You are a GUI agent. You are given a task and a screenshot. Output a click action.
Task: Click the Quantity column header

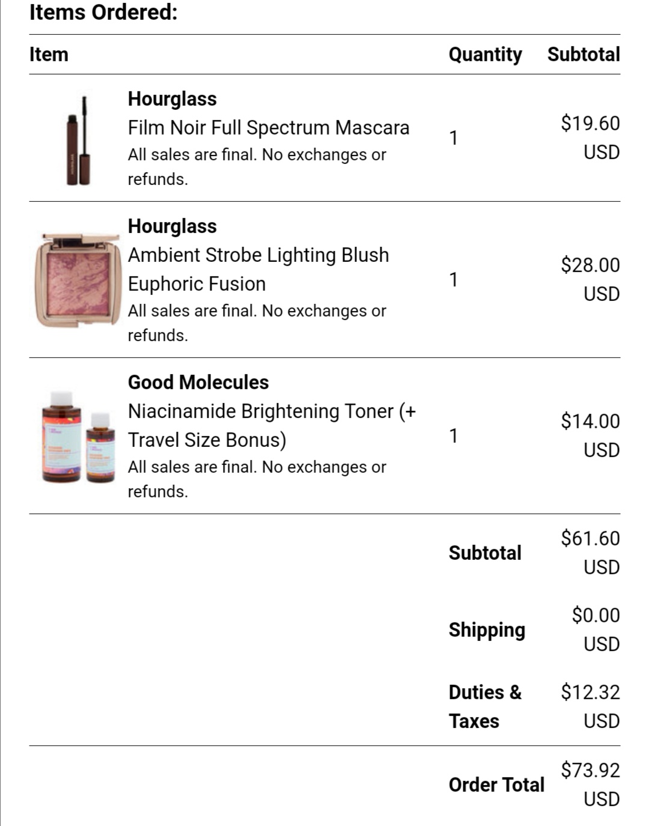[x=486, y=55]
